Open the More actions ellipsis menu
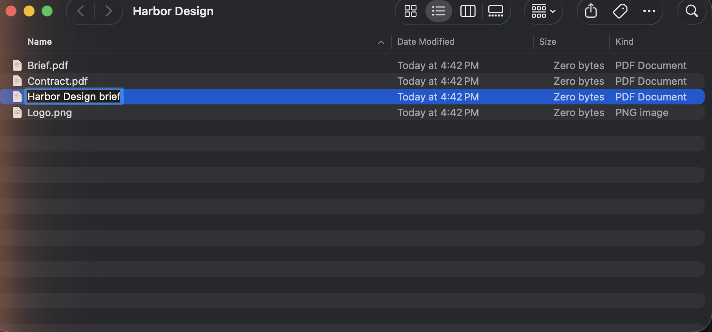 coord(649,11)
